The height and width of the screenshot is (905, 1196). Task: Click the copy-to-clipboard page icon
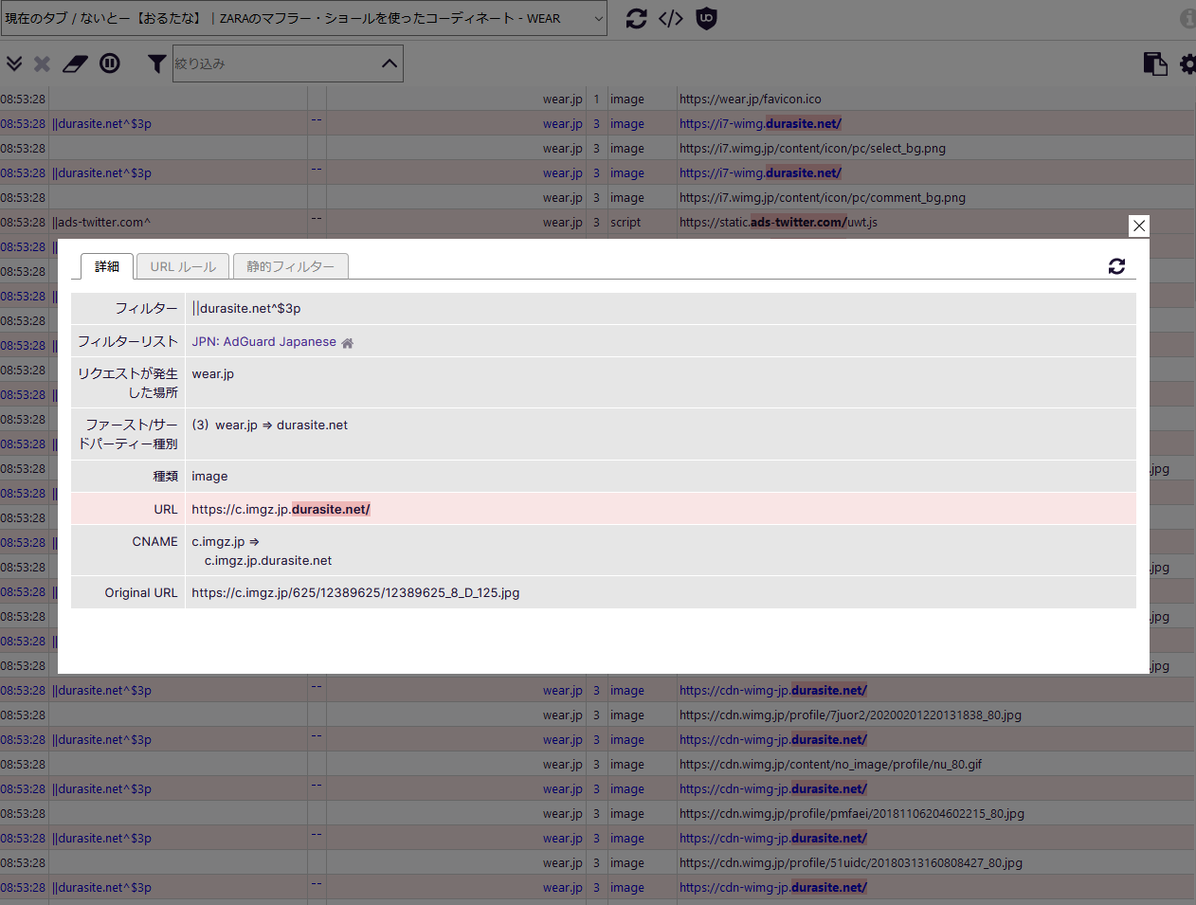(x=1155, y=63)
